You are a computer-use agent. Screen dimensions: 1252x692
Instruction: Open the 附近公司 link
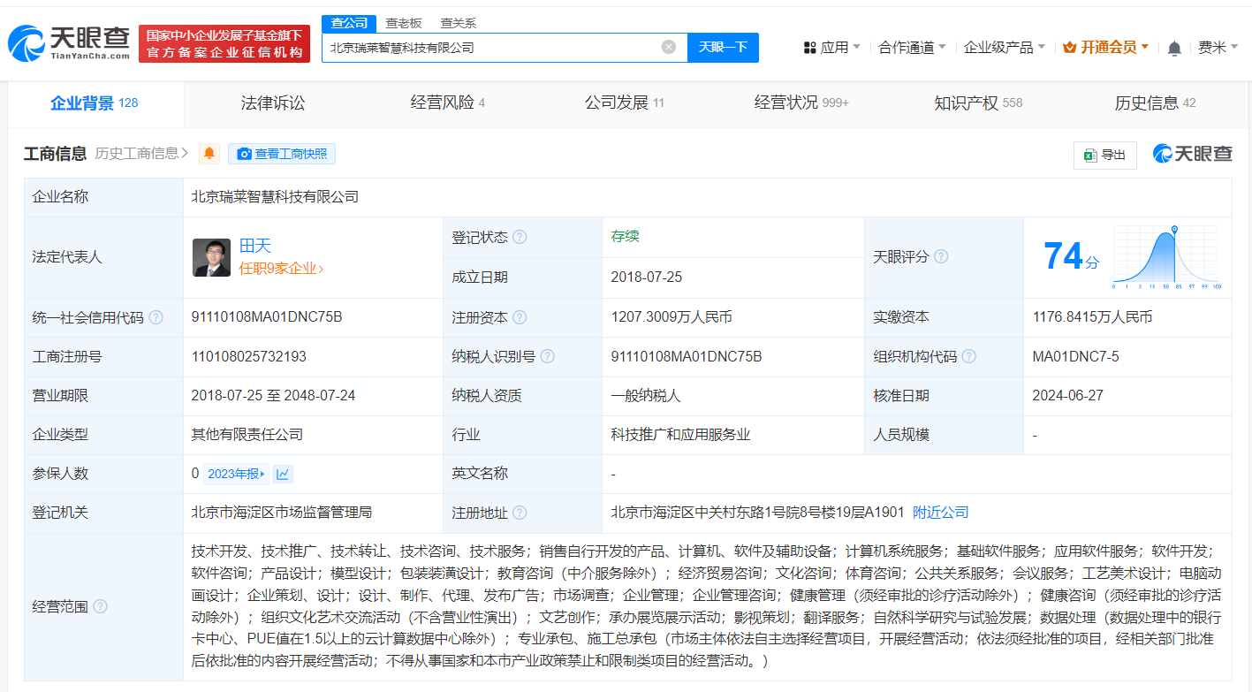pos(939,512)
